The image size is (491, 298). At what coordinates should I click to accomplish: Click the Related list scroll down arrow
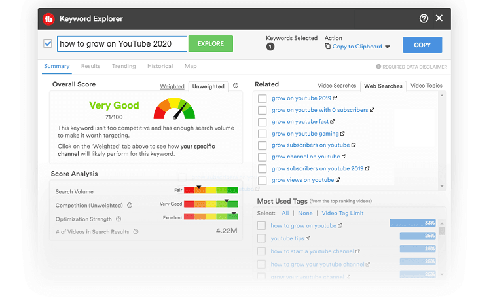(x=442, y=186)
